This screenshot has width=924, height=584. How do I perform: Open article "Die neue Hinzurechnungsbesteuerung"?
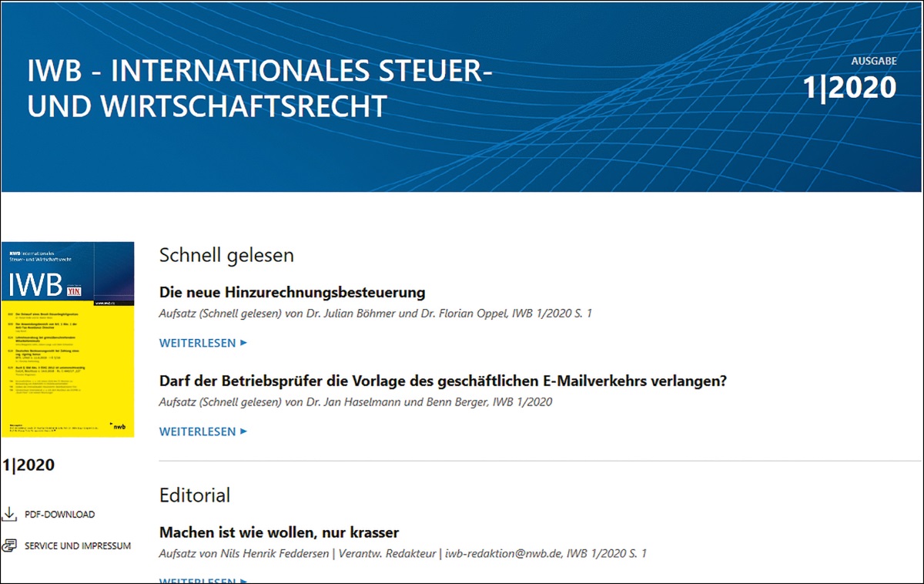pos(292,293)
